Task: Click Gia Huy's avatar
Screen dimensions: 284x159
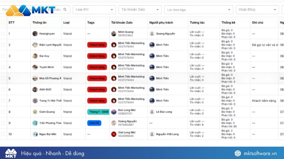Action: pyautogui.click(x=35, y=56)
